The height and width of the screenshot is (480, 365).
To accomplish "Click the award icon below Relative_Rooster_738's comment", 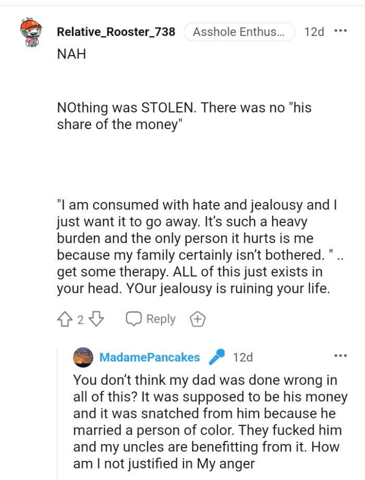I will click(x=198, y=318).
